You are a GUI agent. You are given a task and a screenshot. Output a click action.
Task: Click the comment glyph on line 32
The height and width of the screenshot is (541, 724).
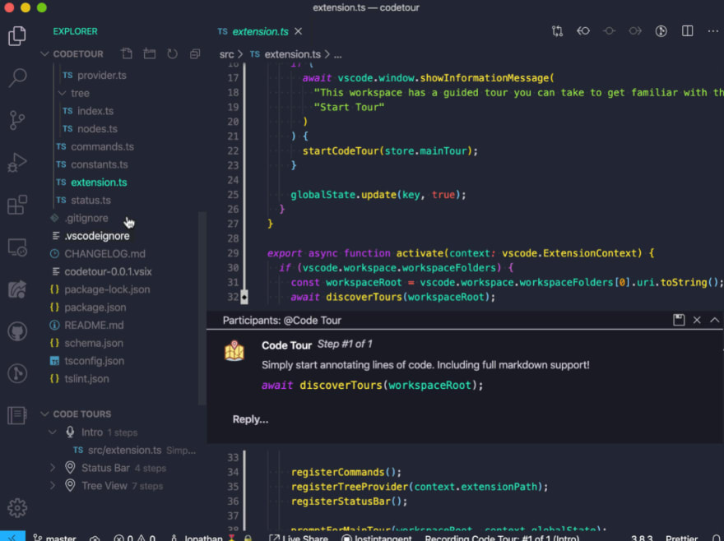point(244,297)
